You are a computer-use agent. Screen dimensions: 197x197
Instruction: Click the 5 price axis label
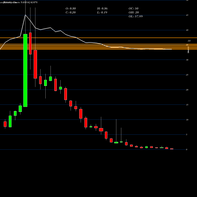click(x=186, y=135)
